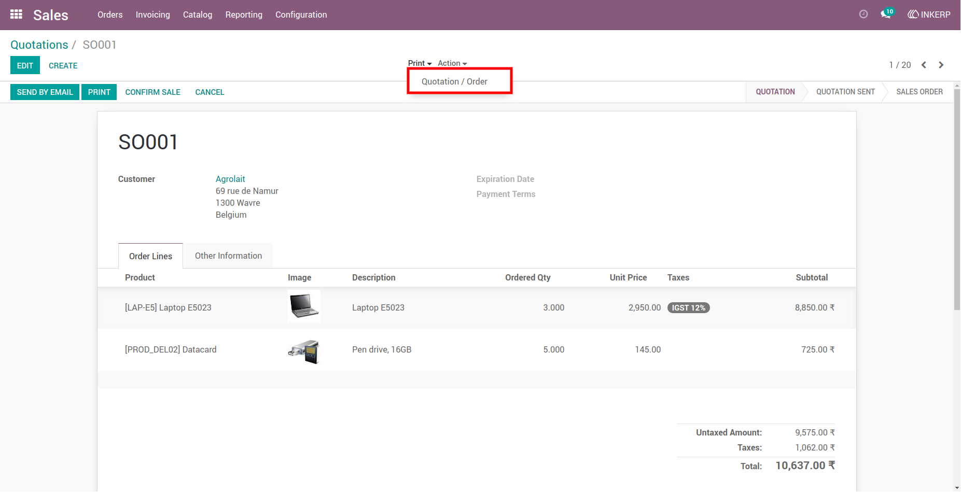Click the Unit Price column header
This screenshot has height=492, width=961.
point(628,277)
